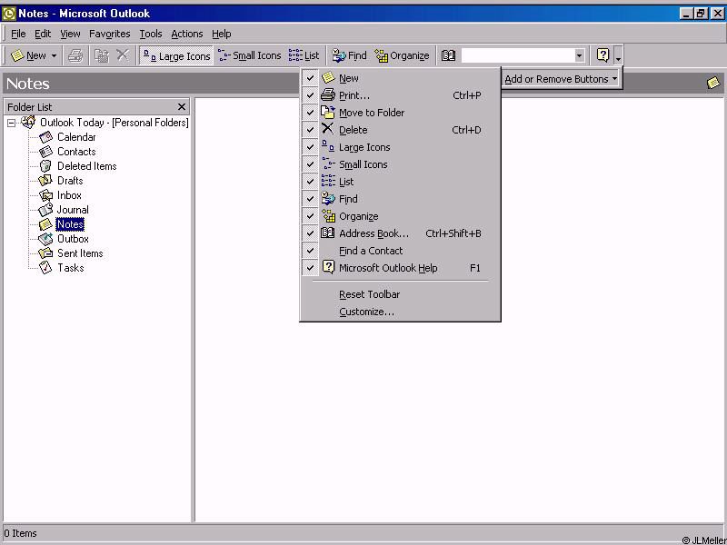The height and width of the screenshot is (545, 727).
Task: Collapse the Outlook Today Personal Folders tree
Action: point(11,123)
